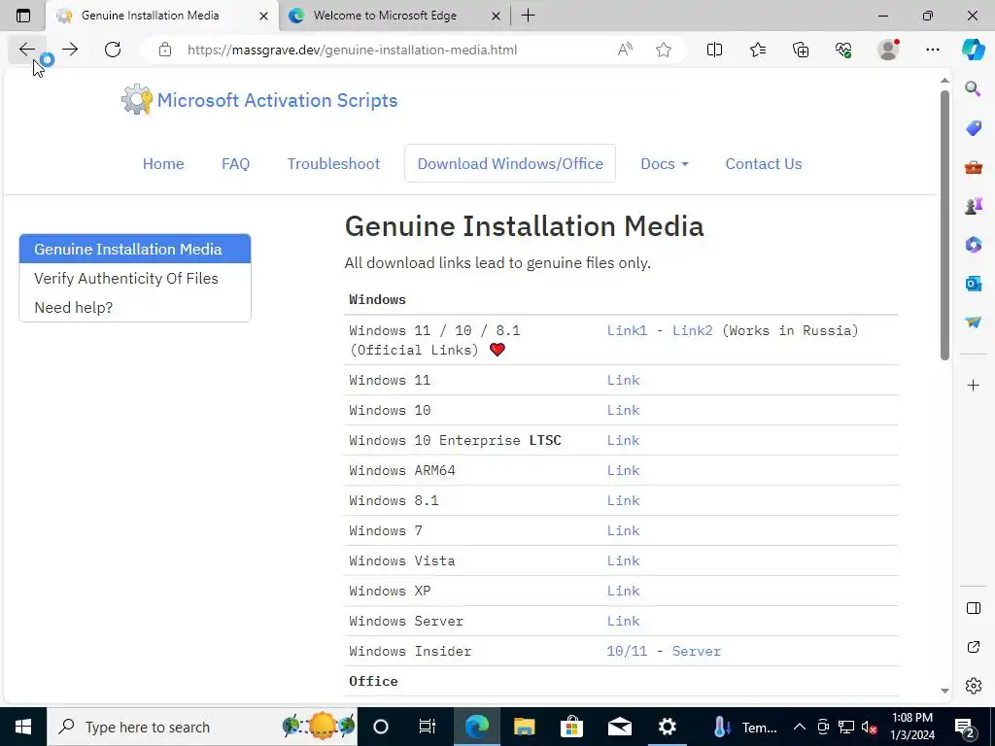Open the Windows Vista Link
The width and height of the screenshot is (995, 746).
pos(623,560)
